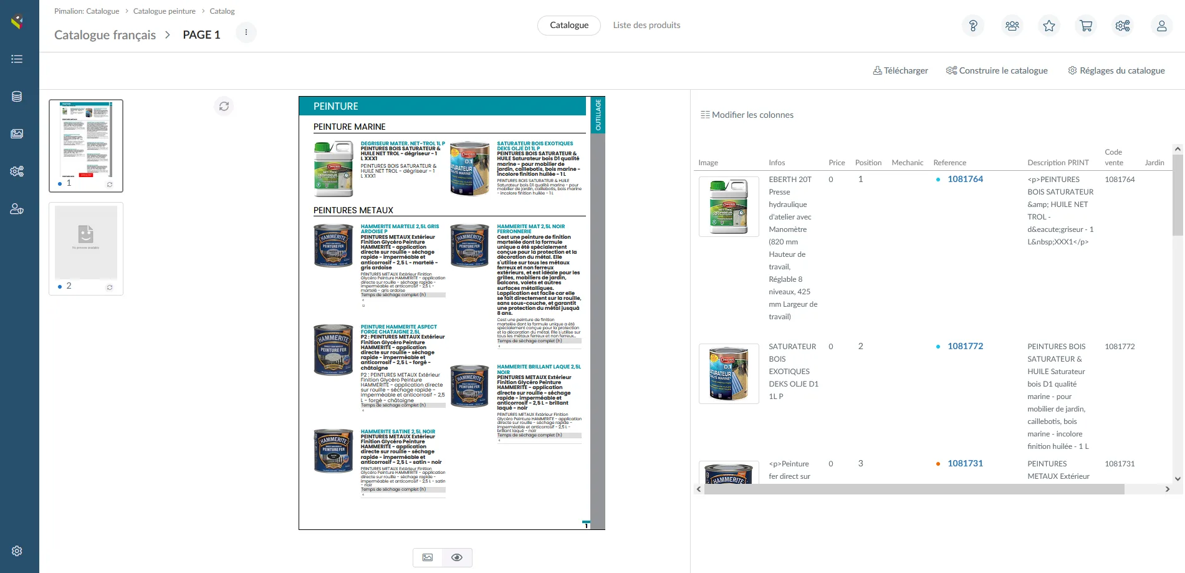
Task: Click the table vertical scrollbar
Action: 1178,195
